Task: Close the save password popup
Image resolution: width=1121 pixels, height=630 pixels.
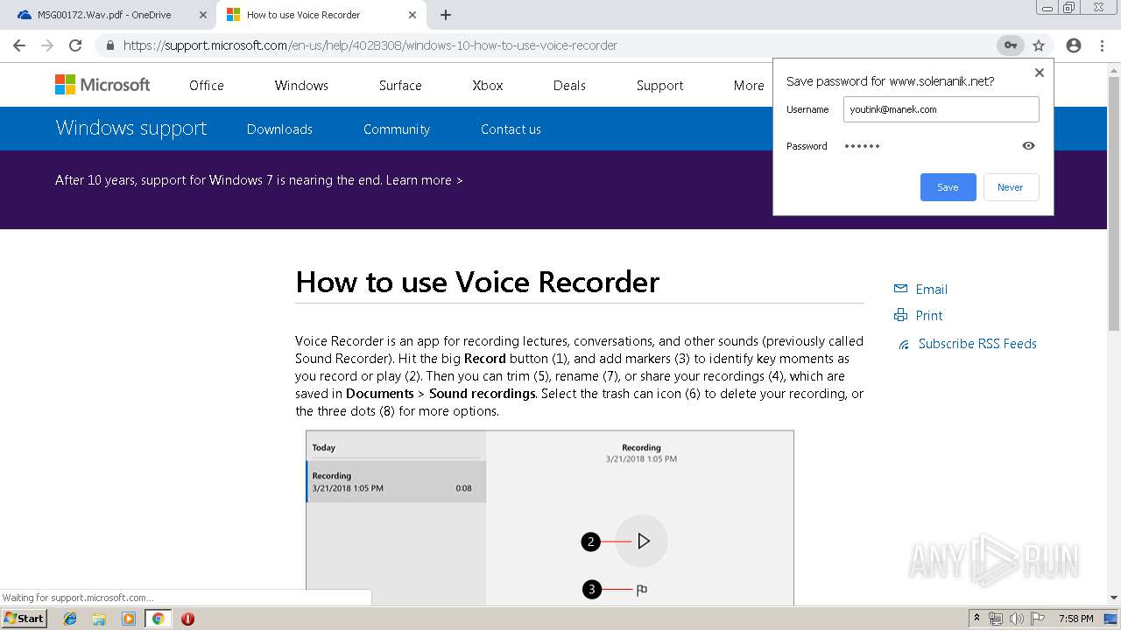Action: (1040, 73)
